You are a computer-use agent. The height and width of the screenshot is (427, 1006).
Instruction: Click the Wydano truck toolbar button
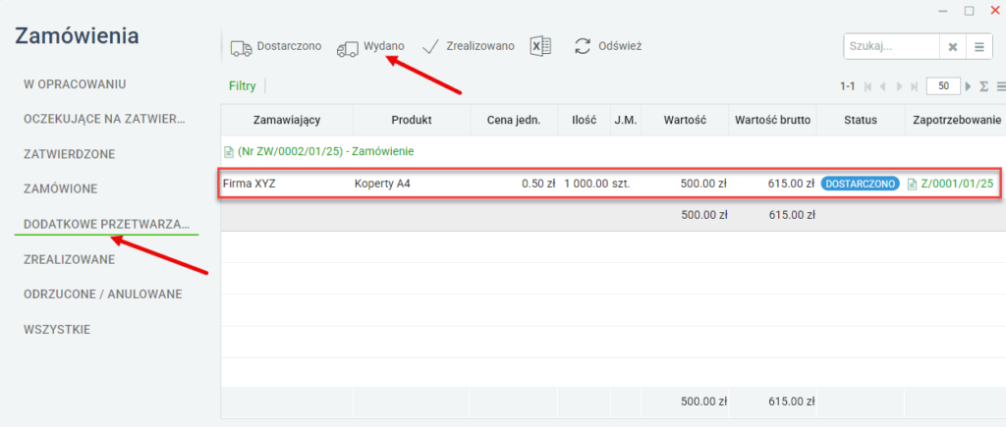[370, 47]
